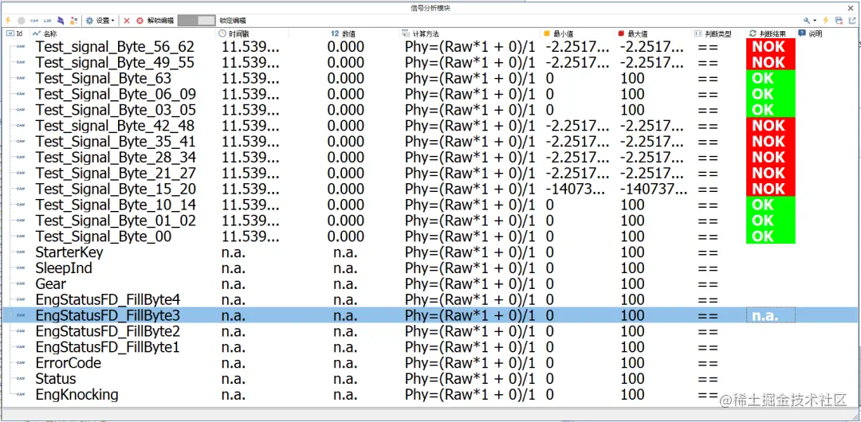Select the EngStatusFD_FillByte1 row

[430, 347]
